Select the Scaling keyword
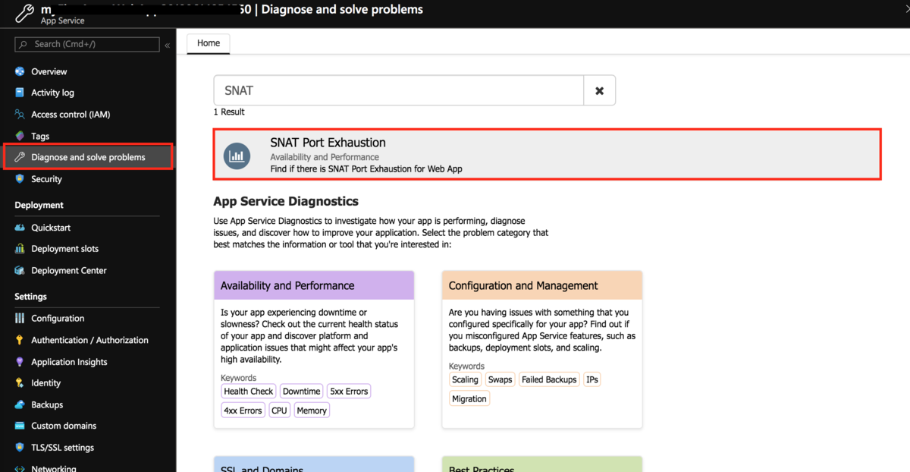 466,379
